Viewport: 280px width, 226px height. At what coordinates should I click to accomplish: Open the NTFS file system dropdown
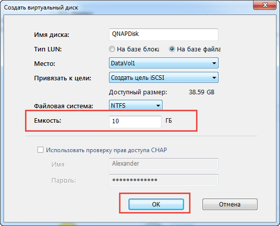tap(135, 105)
